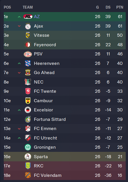The height and width of the screenshot is (182, 128).
Task: Click the PSV club logo
Action: pyautogui.click(x=28, y=54)
